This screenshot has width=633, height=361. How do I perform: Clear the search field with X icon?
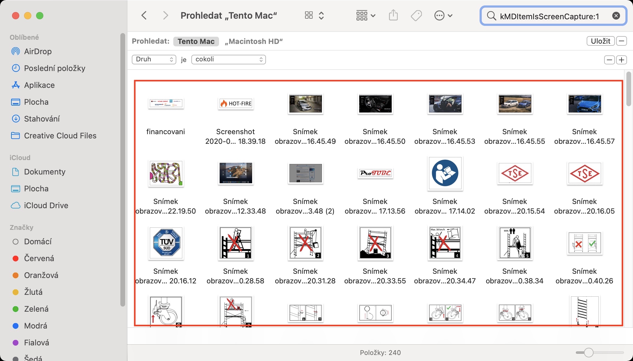pos(616,16)
